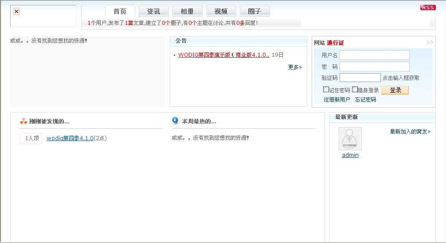
Task: Open the WODIG第四季演示版 announcement link
Action: pyautogui.click(x=224, y=55)
